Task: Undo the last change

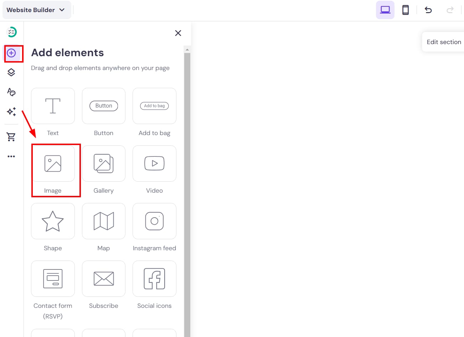Action: 428,10
